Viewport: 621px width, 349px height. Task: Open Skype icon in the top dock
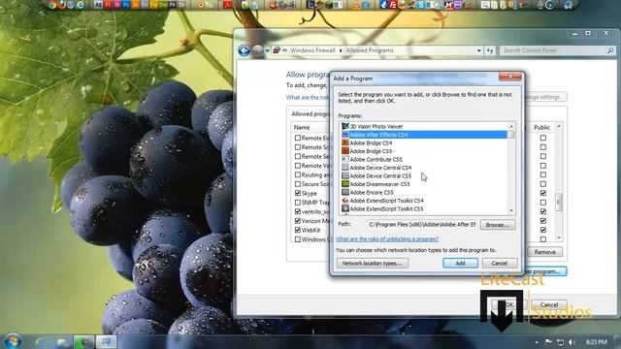pyautogui.click(x=421, y=5)
